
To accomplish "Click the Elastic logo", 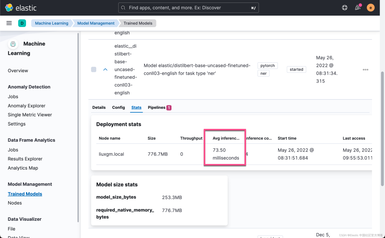I will click(x=21, y=7).
